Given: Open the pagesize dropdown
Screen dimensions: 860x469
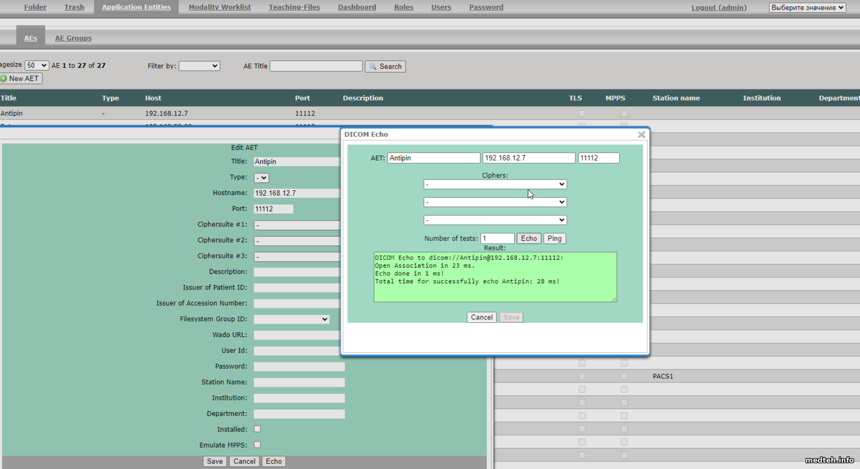Looking at the screenshot, I should click(x=37, y=65).
